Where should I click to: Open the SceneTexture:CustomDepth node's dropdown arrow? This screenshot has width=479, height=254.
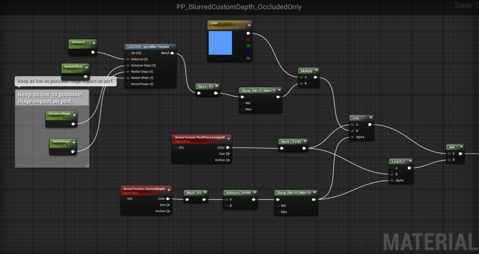tap(169, 190)
